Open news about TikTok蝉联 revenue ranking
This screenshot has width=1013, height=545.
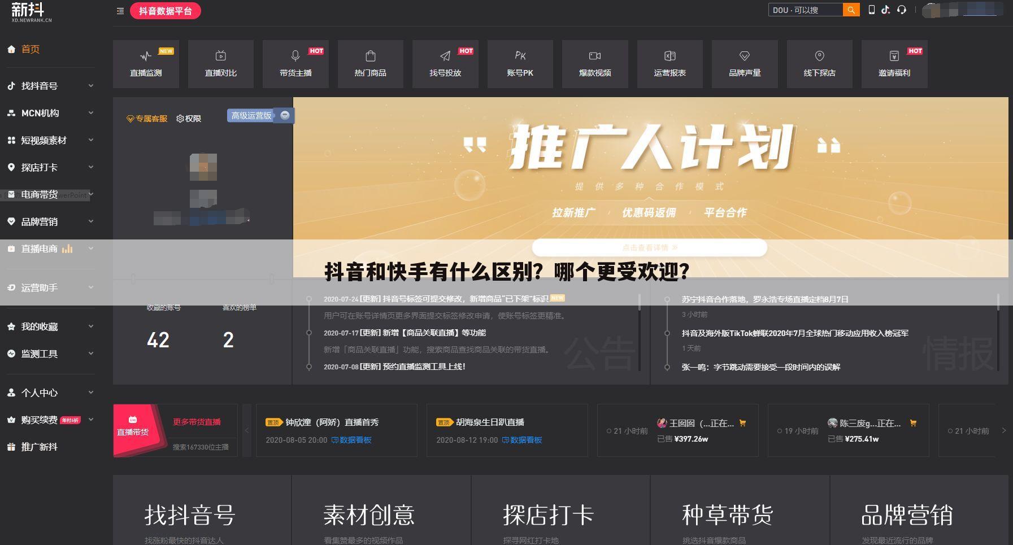coord(795,333)
